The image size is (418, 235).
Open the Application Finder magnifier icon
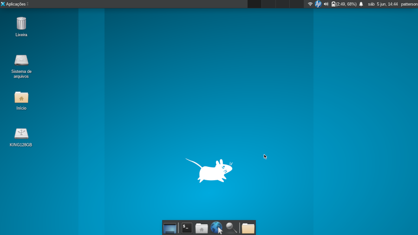231,228
